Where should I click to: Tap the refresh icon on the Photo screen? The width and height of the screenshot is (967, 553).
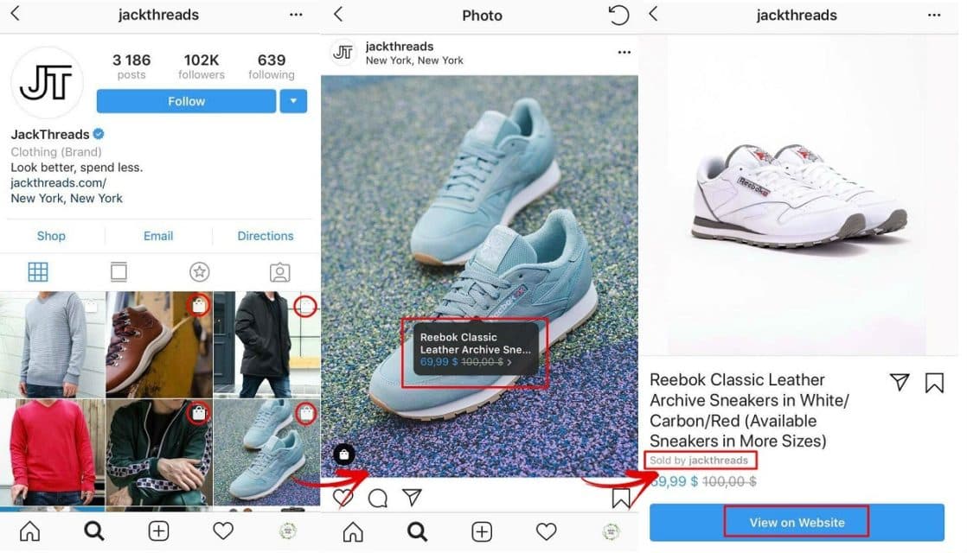point(618,15)
